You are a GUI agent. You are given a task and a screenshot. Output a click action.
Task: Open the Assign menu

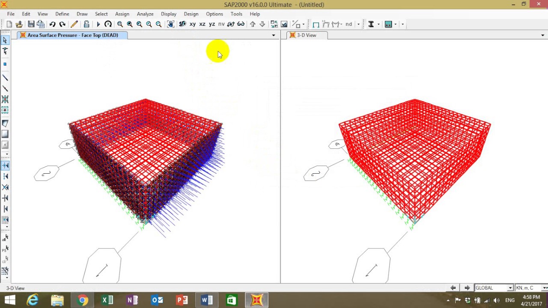point(122,14)
